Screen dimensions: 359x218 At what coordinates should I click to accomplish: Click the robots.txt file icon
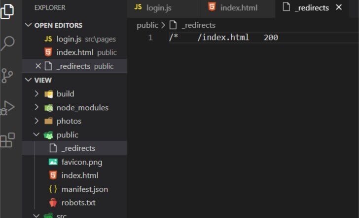tap(53, 202)
